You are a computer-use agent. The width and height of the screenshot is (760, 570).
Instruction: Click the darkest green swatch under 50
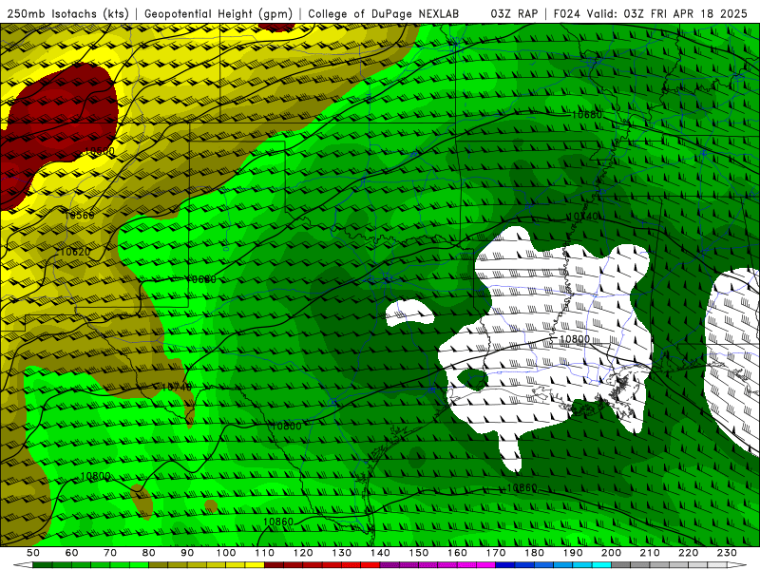(x=42, y=565)
